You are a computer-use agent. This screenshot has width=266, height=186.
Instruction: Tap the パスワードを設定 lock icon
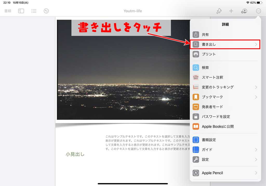coord(196,117)
